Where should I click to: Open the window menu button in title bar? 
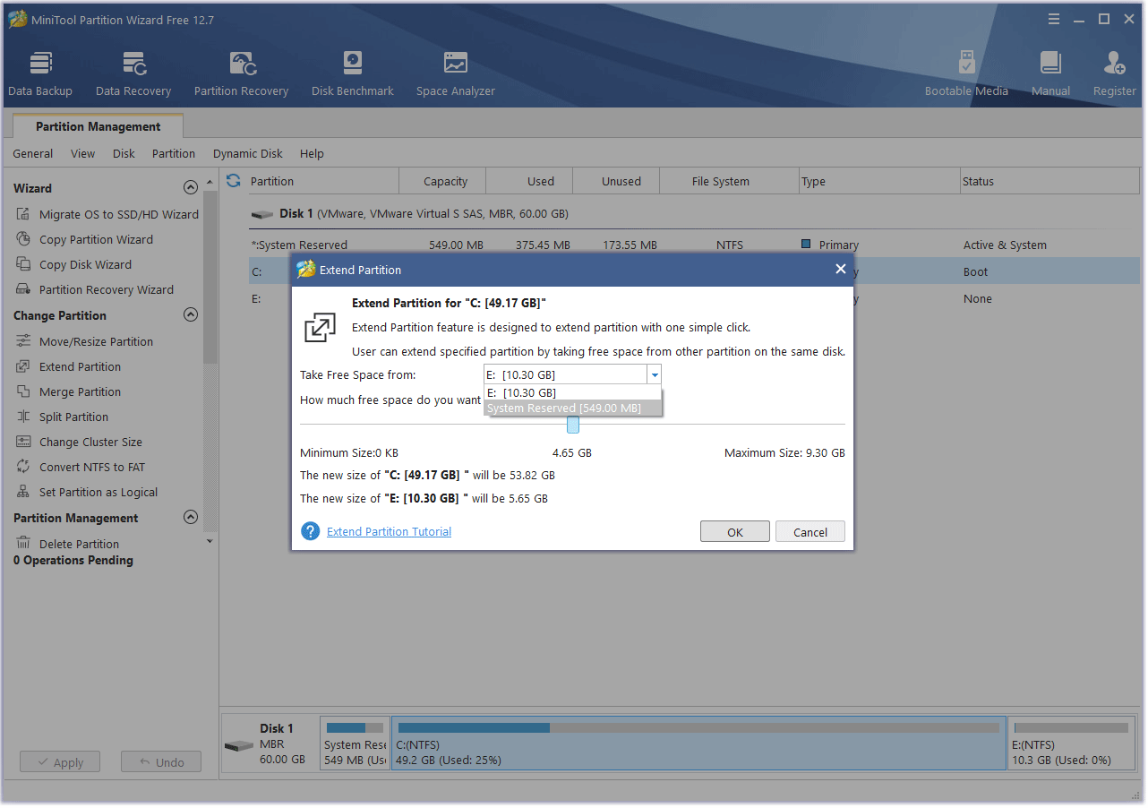(x=1054, y=19)
